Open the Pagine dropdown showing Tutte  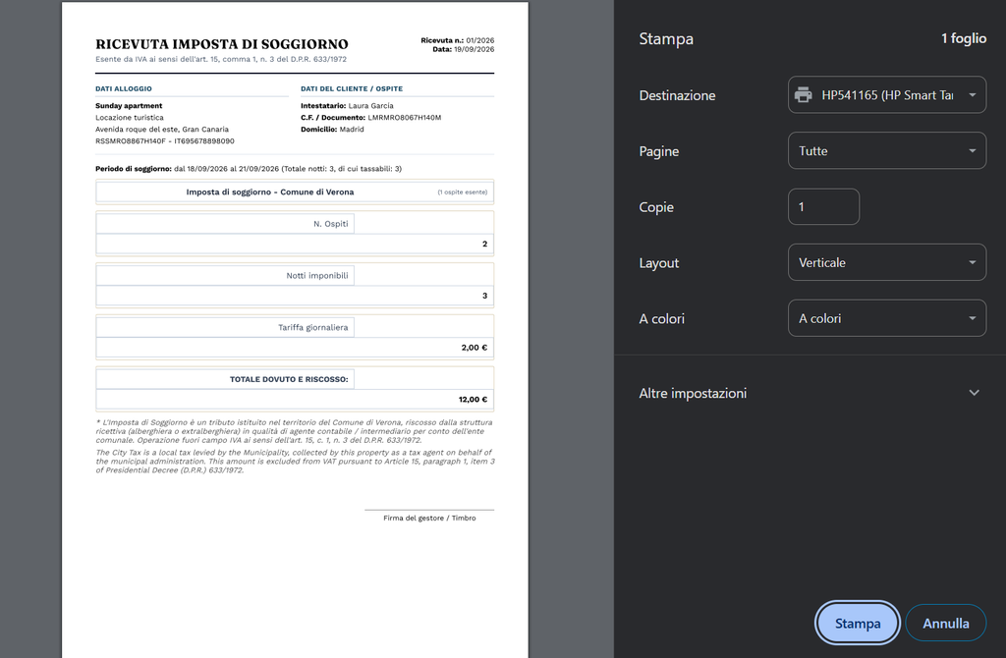coord(887,150)
